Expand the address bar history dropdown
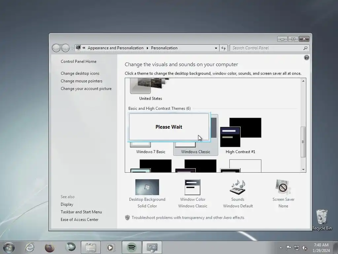This screenshot has width=338, height=254. pos(216,48)
